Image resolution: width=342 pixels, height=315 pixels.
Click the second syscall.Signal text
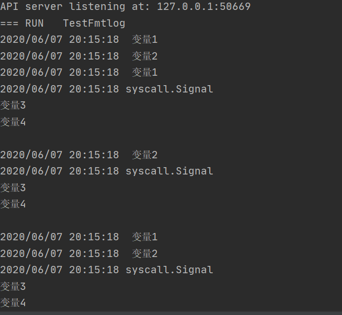(x=169, y=171)
